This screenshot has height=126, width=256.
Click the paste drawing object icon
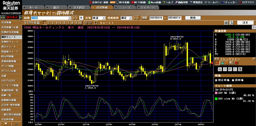click(230, 69)
